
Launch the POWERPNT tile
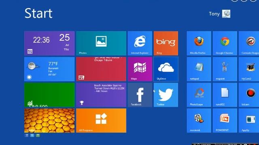coord(225,120)
